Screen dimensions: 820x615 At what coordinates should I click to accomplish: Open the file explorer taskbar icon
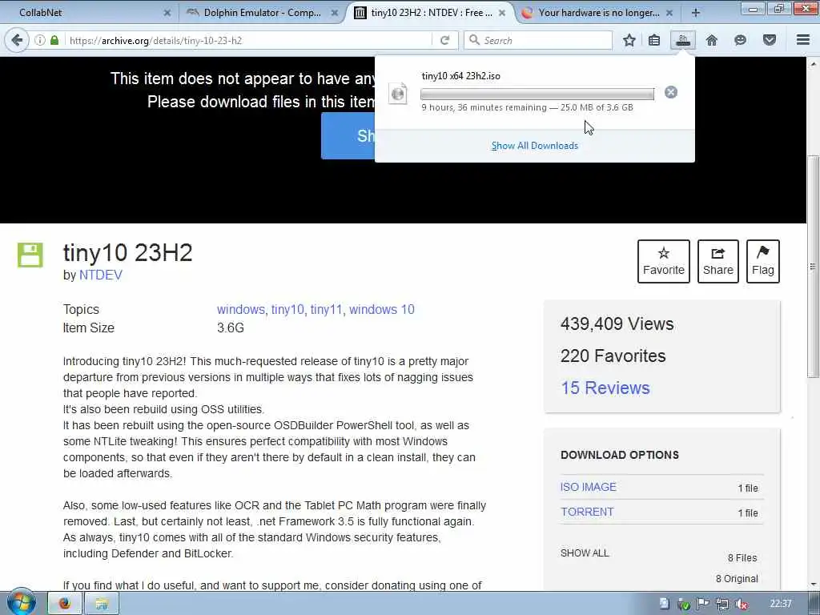102,604
